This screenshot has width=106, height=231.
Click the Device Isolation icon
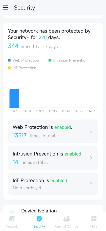12,212
